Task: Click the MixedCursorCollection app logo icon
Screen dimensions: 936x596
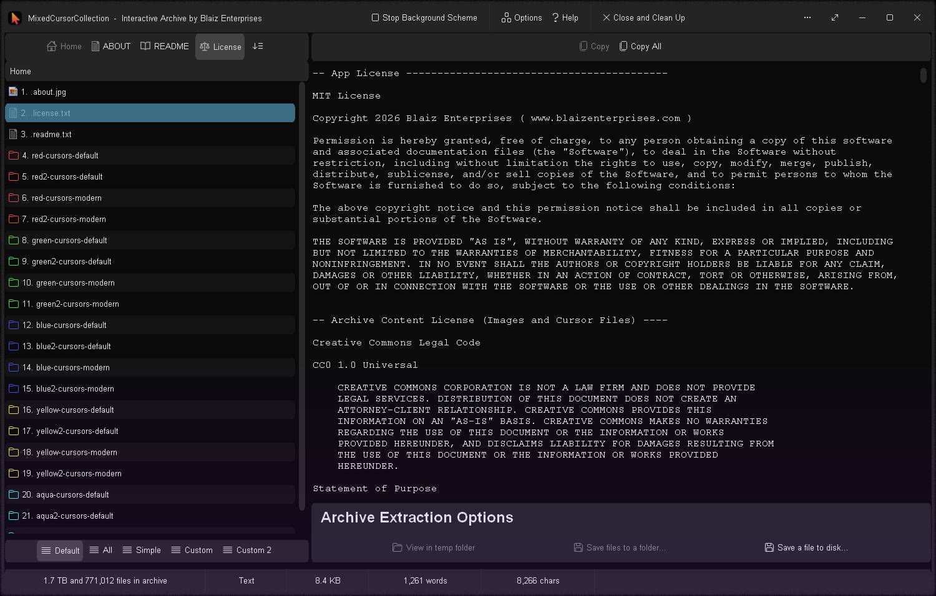Action: pyautogui.click(x=15, y=18)
